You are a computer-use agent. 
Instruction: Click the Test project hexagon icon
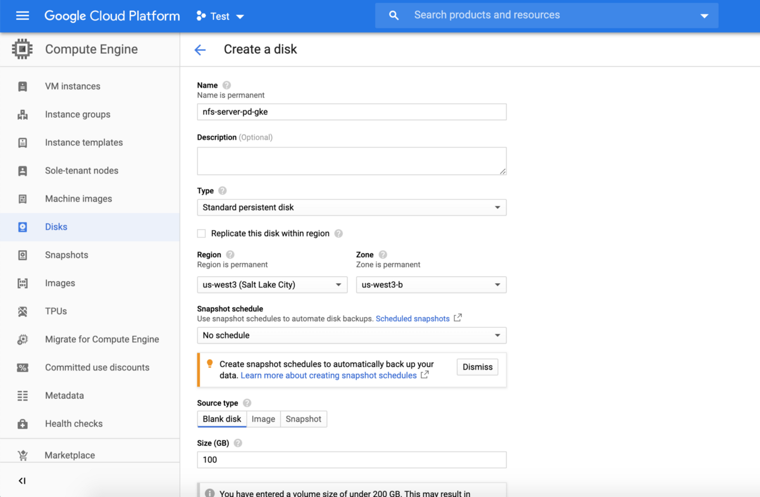click(x=201, y=16)
